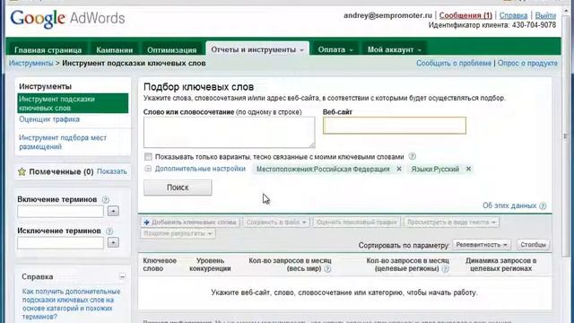The height and width of the screenshot is (323, 574).
Task: Open help icon next to Включение терминов
Action: 106,199
